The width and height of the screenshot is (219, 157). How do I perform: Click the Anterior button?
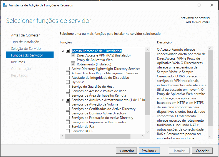[126, 151]
